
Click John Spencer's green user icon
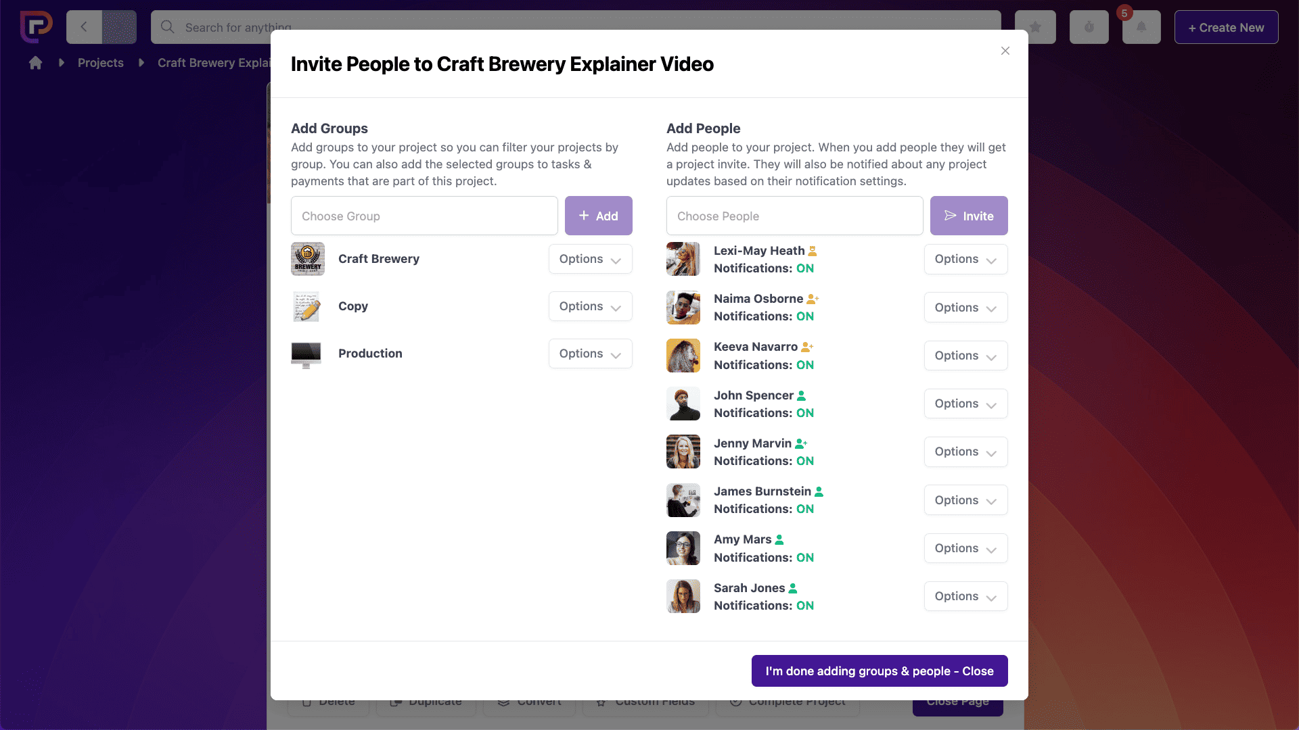[x=801, y=395]
